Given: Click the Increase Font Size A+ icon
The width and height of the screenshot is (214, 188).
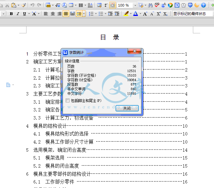Looking at the screenshot, I should tap(145, 14).
